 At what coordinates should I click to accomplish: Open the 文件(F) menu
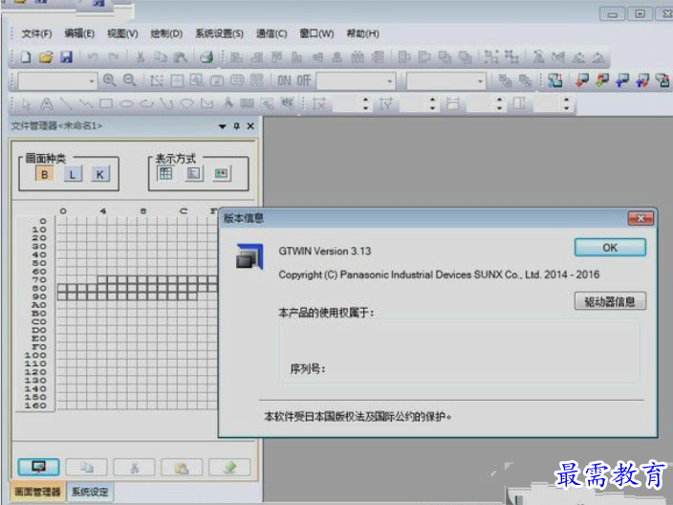coord(36,33)
